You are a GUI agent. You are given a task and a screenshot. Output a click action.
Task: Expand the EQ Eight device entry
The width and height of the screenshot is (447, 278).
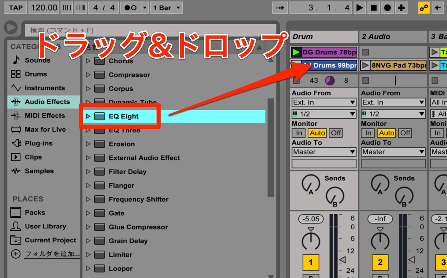pyautogui.click(x=88, y=116)
